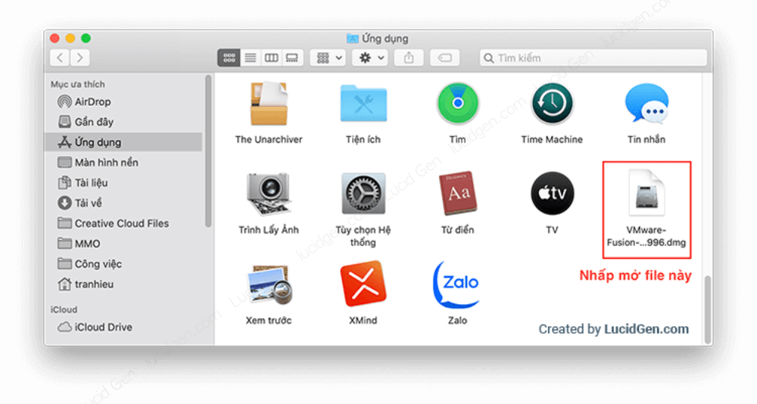Click the Tìm kiếm search field

[x=593, y=58]
